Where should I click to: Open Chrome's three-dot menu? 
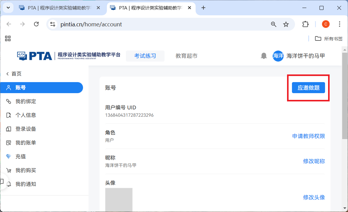(339, 24)
